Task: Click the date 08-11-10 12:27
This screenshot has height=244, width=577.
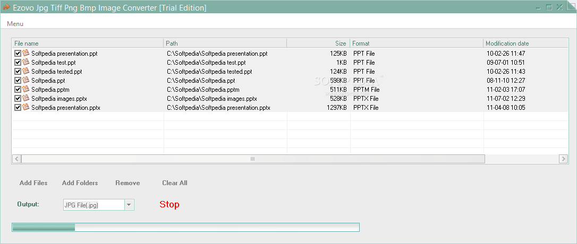Action: (506, 81)
